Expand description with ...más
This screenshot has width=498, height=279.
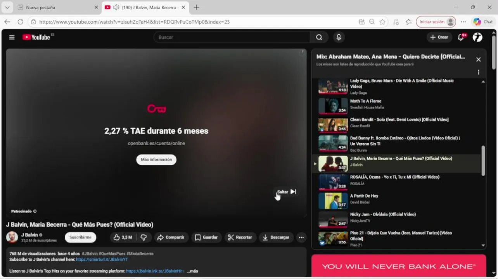(192, 271)
